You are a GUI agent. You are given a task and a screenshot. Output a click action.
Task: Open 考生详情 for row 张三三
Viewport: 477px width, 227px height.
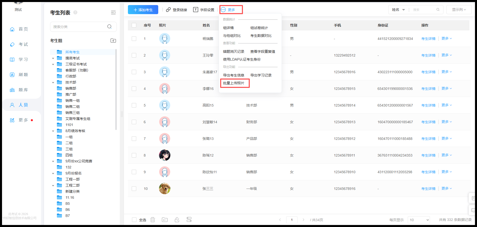[x=428, y=189]
